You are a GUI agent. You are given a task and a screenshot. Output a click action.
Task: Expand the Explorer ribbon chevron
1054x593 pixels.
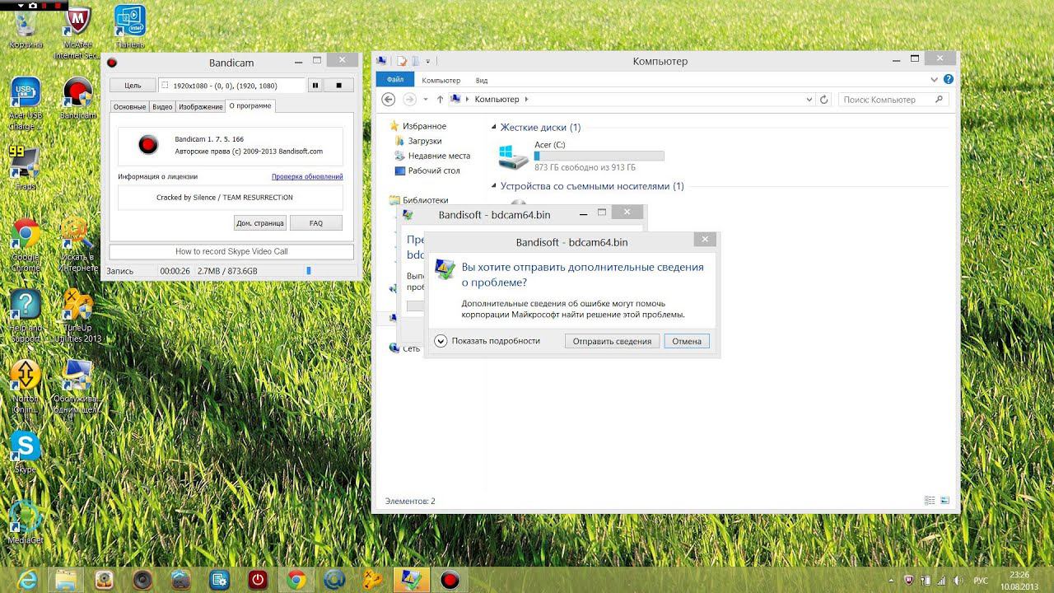coord(935,80)
